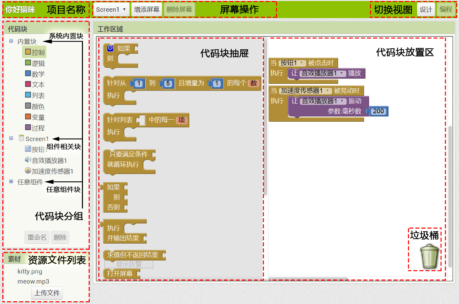
Task: Open 按钮1 dropdown in event block
Action: (x=302, y=63)
